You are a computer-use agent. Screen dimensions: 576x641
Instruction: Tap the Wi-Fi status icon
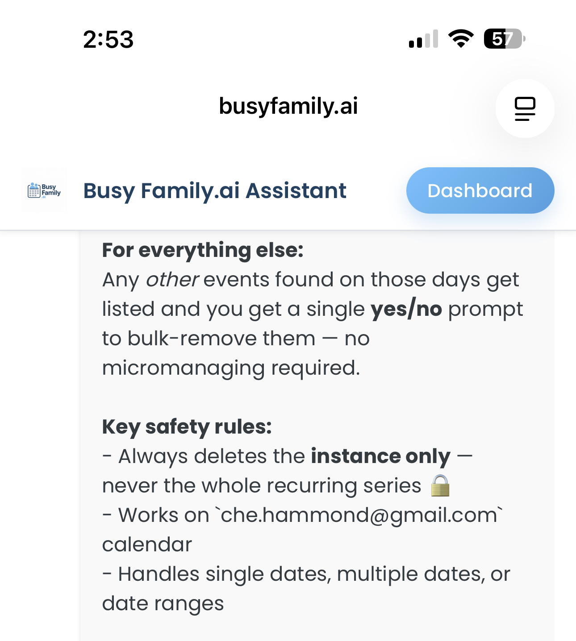461,38
